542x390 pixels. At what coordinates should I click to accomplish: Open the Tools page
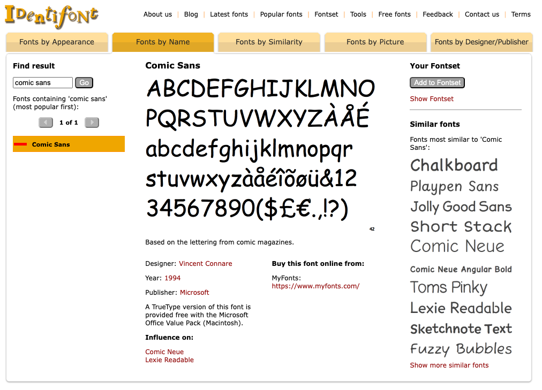coord(358,14)
